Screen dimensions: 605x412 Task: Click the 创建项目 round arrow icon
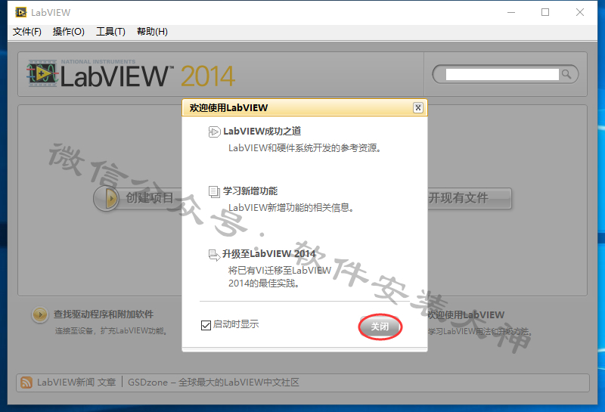[x=107, y=198]
